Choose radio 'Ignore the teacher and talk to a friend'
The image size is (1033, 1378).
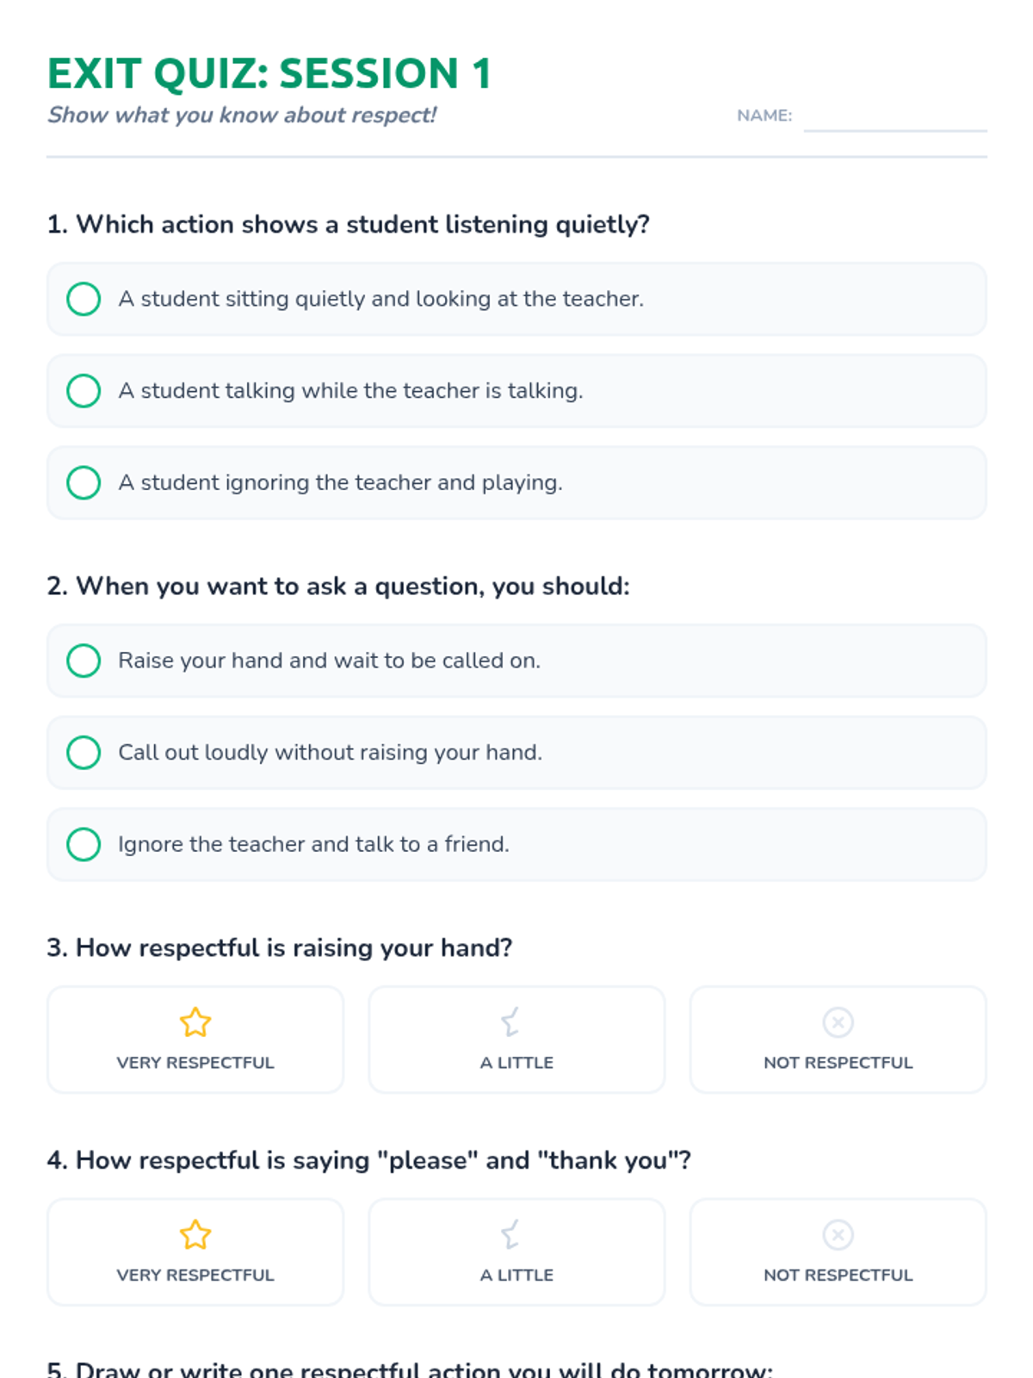coord(84,844)
